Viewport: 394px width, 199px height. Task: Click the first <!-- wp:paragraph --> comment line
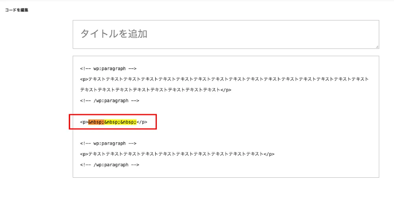(108, 68)
